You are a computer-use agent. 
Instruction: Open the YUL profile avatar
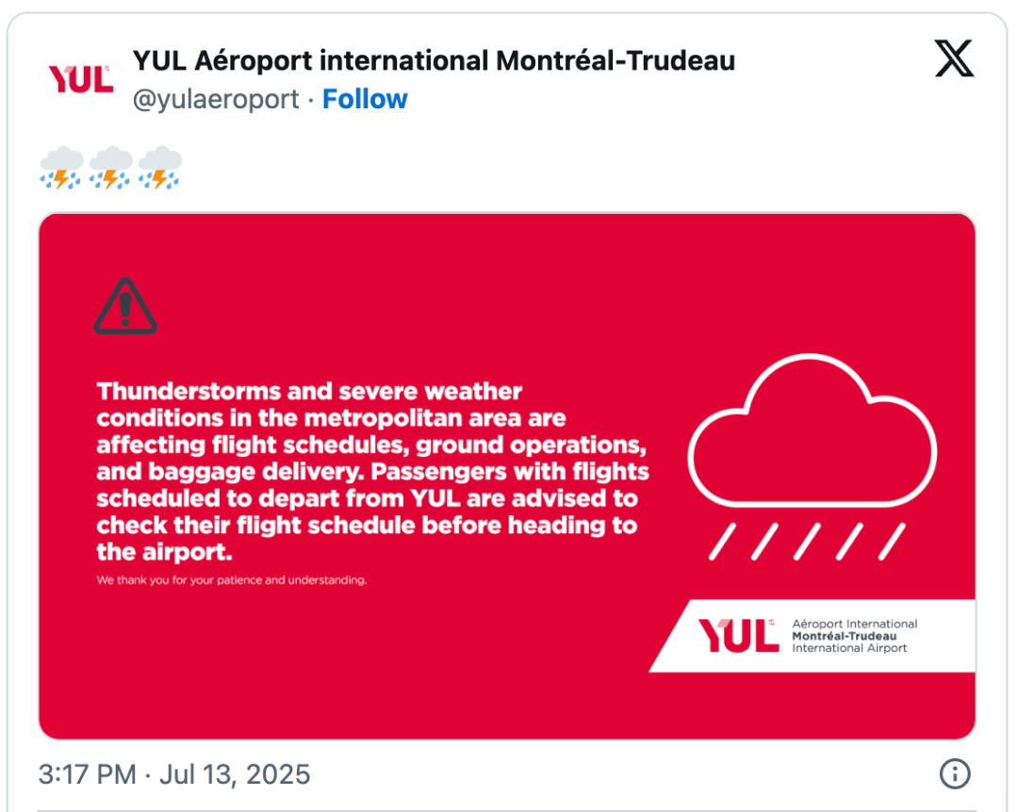coord(81,79)
